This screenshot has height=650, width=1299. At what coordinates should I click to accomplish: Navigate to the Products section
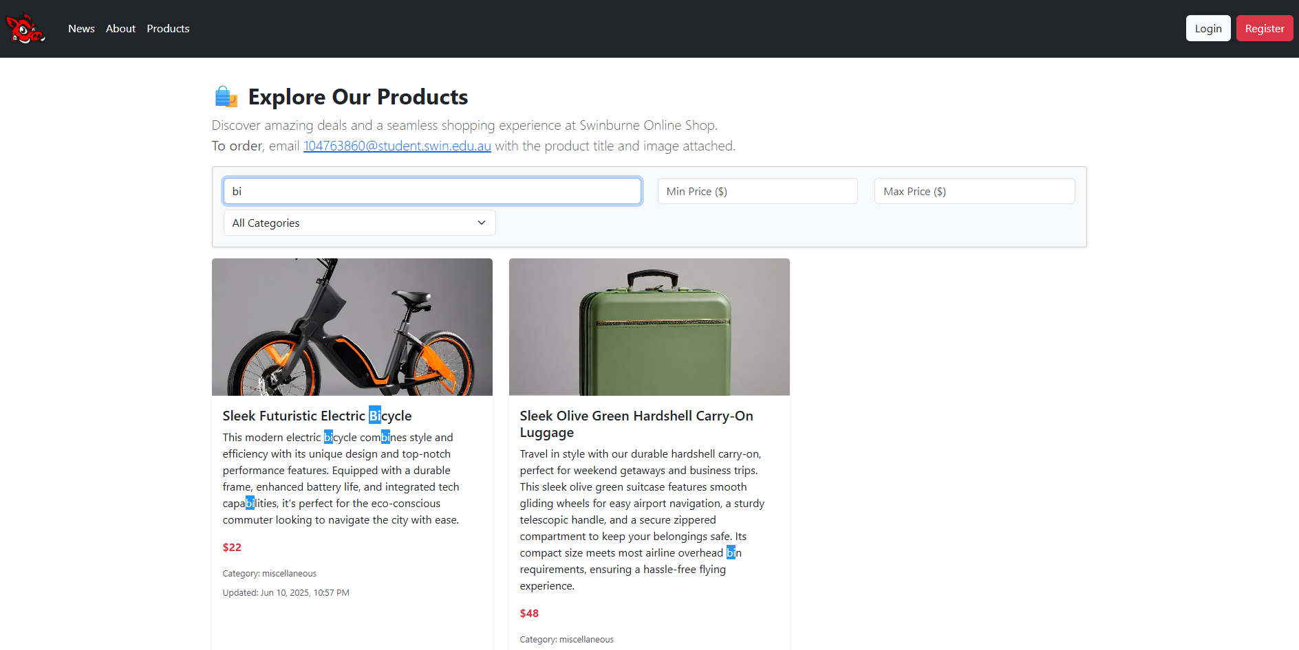coord(167,28)
